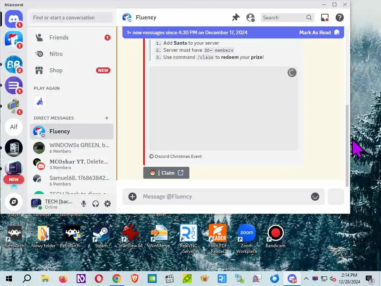Open the emoji picker

click(x=315, y=197)
